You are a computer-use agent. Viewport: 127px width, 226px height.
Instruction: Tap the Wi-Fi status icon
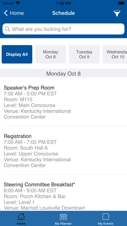[x=18, y=3]
